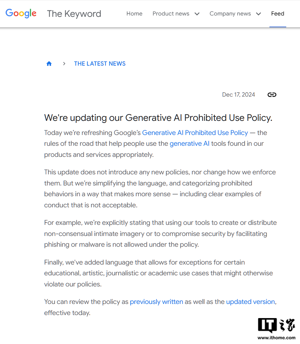
Task: Open THE LATEST NEWS breadcrumb link
Action: (100, 64)
